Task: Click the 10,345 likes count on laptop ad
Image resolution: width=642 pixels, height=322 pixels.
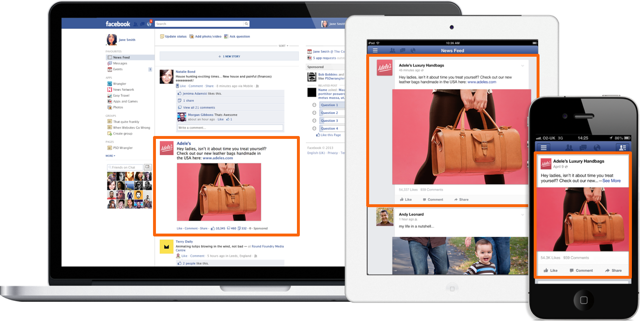Action: click(x=218, y=228)
